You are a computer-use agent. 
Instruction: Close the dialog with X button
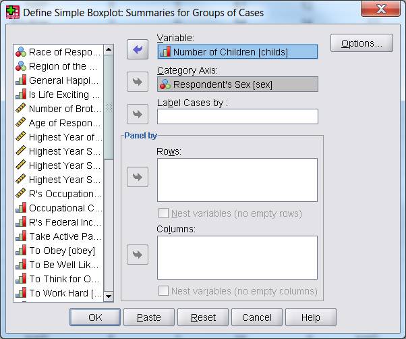(381, 9)
